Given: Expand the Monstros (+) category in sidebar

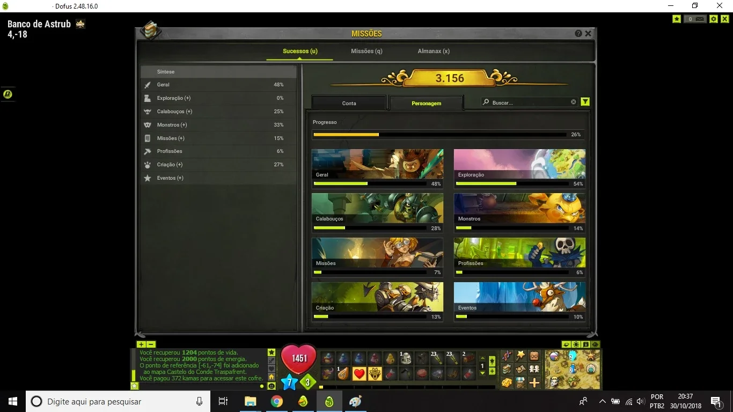Looking at the screenshot, I should [219, 125].
